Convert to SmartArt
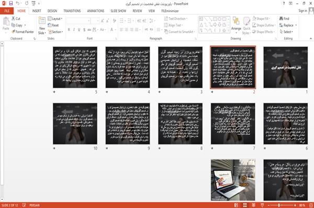Image resolution: width=314 pixels, height=208 pixels. tap(180, 32)
